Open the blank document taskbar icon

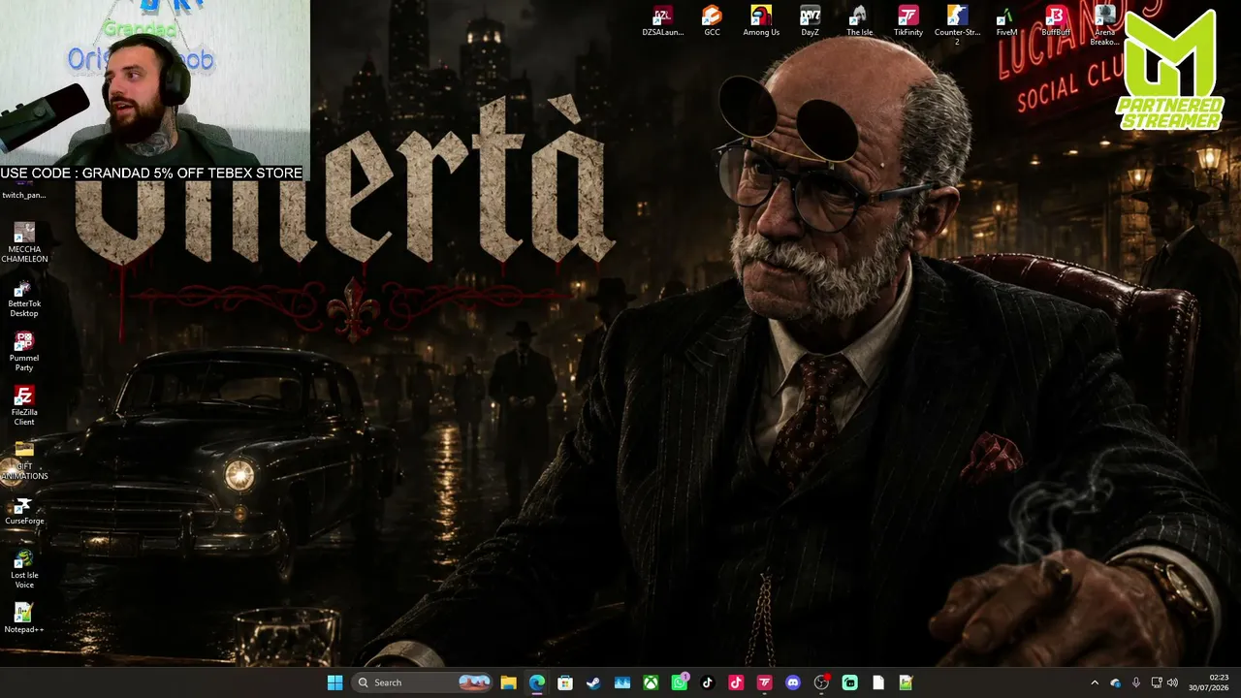point(878,682)
